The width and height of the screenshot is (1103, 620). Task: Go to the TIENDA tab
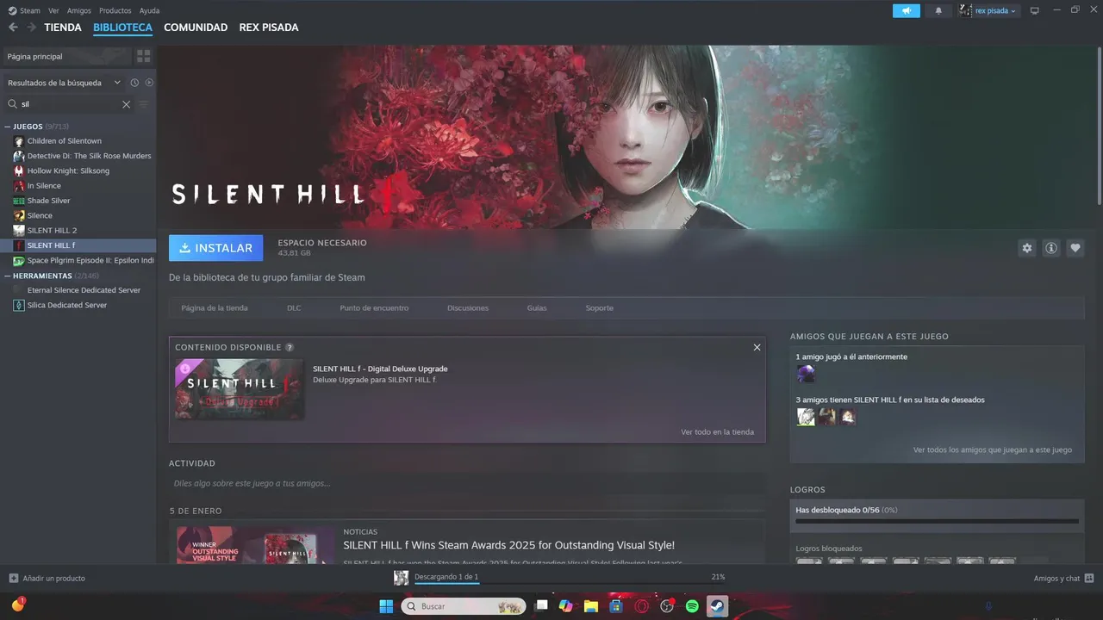click(63, 28)
